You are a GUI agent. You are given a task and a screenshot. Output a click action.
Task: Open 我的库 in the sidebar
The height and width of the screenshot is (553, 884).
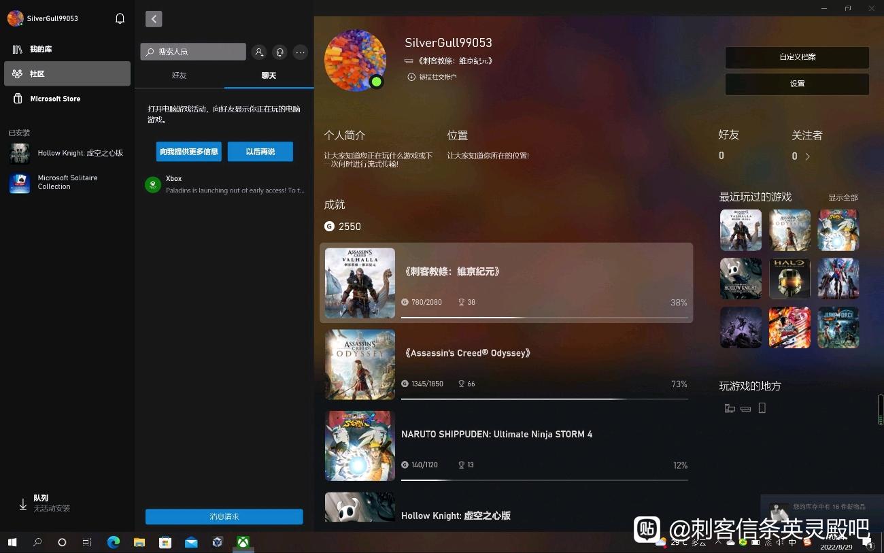pos(67,49)
